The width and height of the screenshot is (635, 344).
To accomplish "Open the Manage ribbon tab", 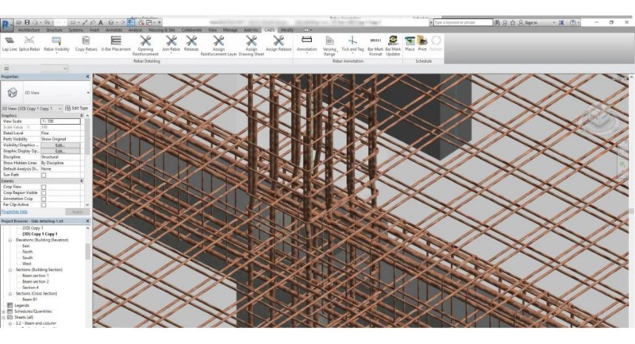I will [230, 30].
